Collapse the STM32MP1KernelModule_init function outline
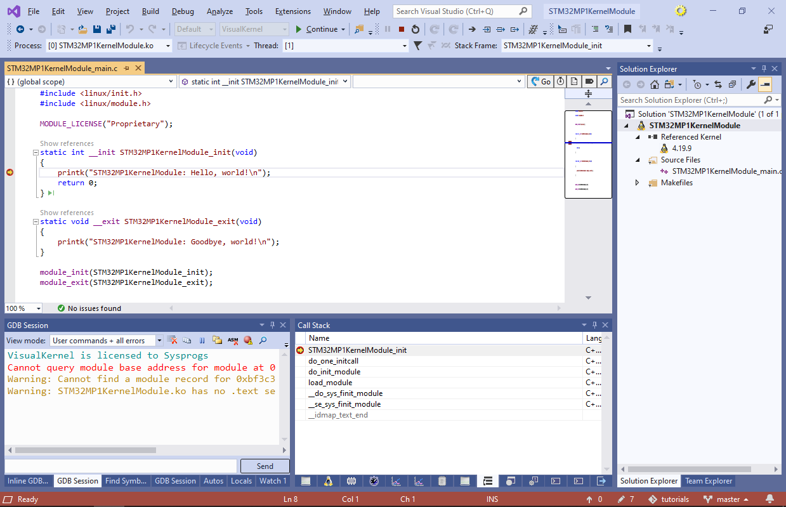Screen dimensions: 786x507 pos(36,153)
